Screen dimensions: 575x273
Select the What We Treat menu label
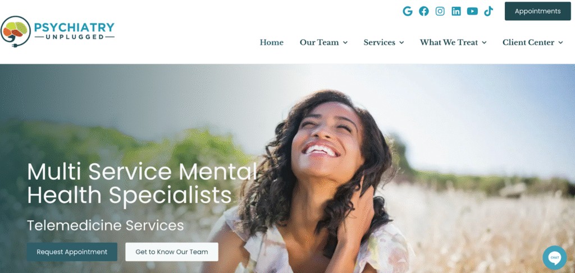coord(449,43)
